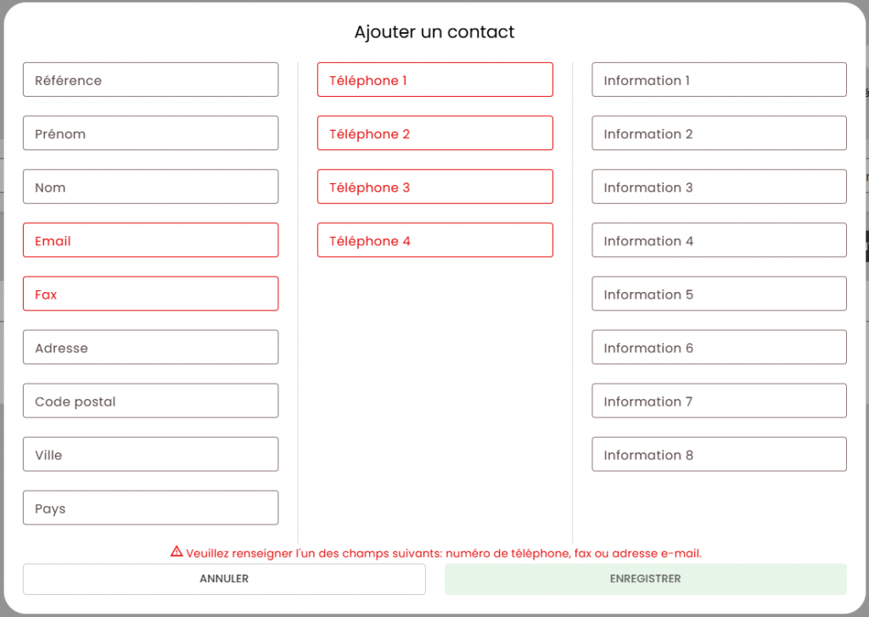Click the Téléphone 2 input
This screenshot has width=869, height=617.
click(x=434, y=133)
